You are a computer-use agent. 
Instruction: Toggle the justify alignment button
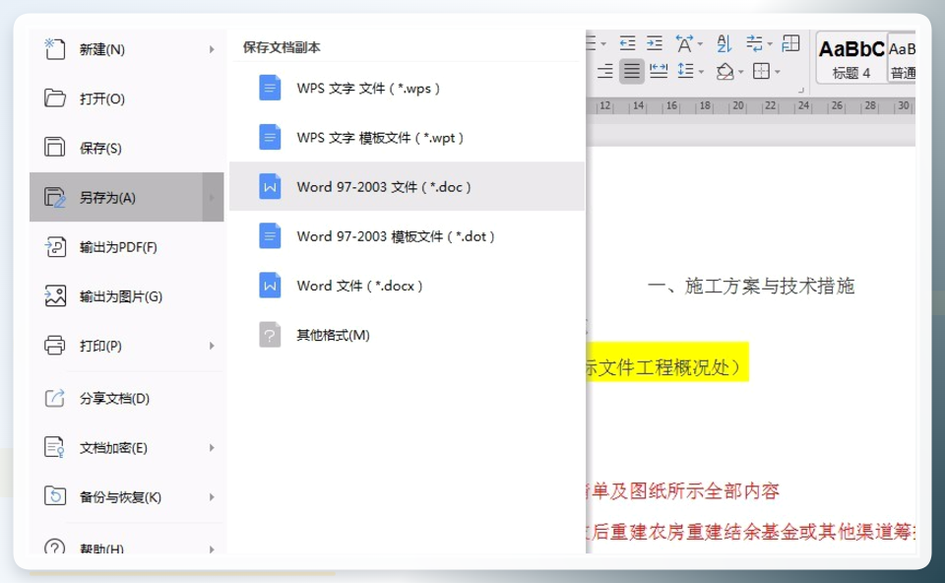click(632, 71)
